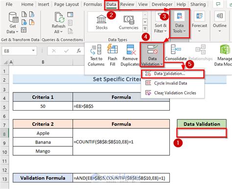
Task: Click the Existing Connections icon
Action: tap(32, 22)
